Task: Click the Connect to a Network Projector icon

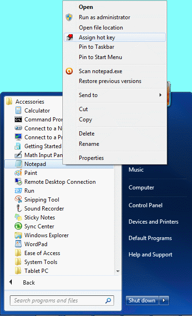Action: pyautogui.click(x=18, y=128)
